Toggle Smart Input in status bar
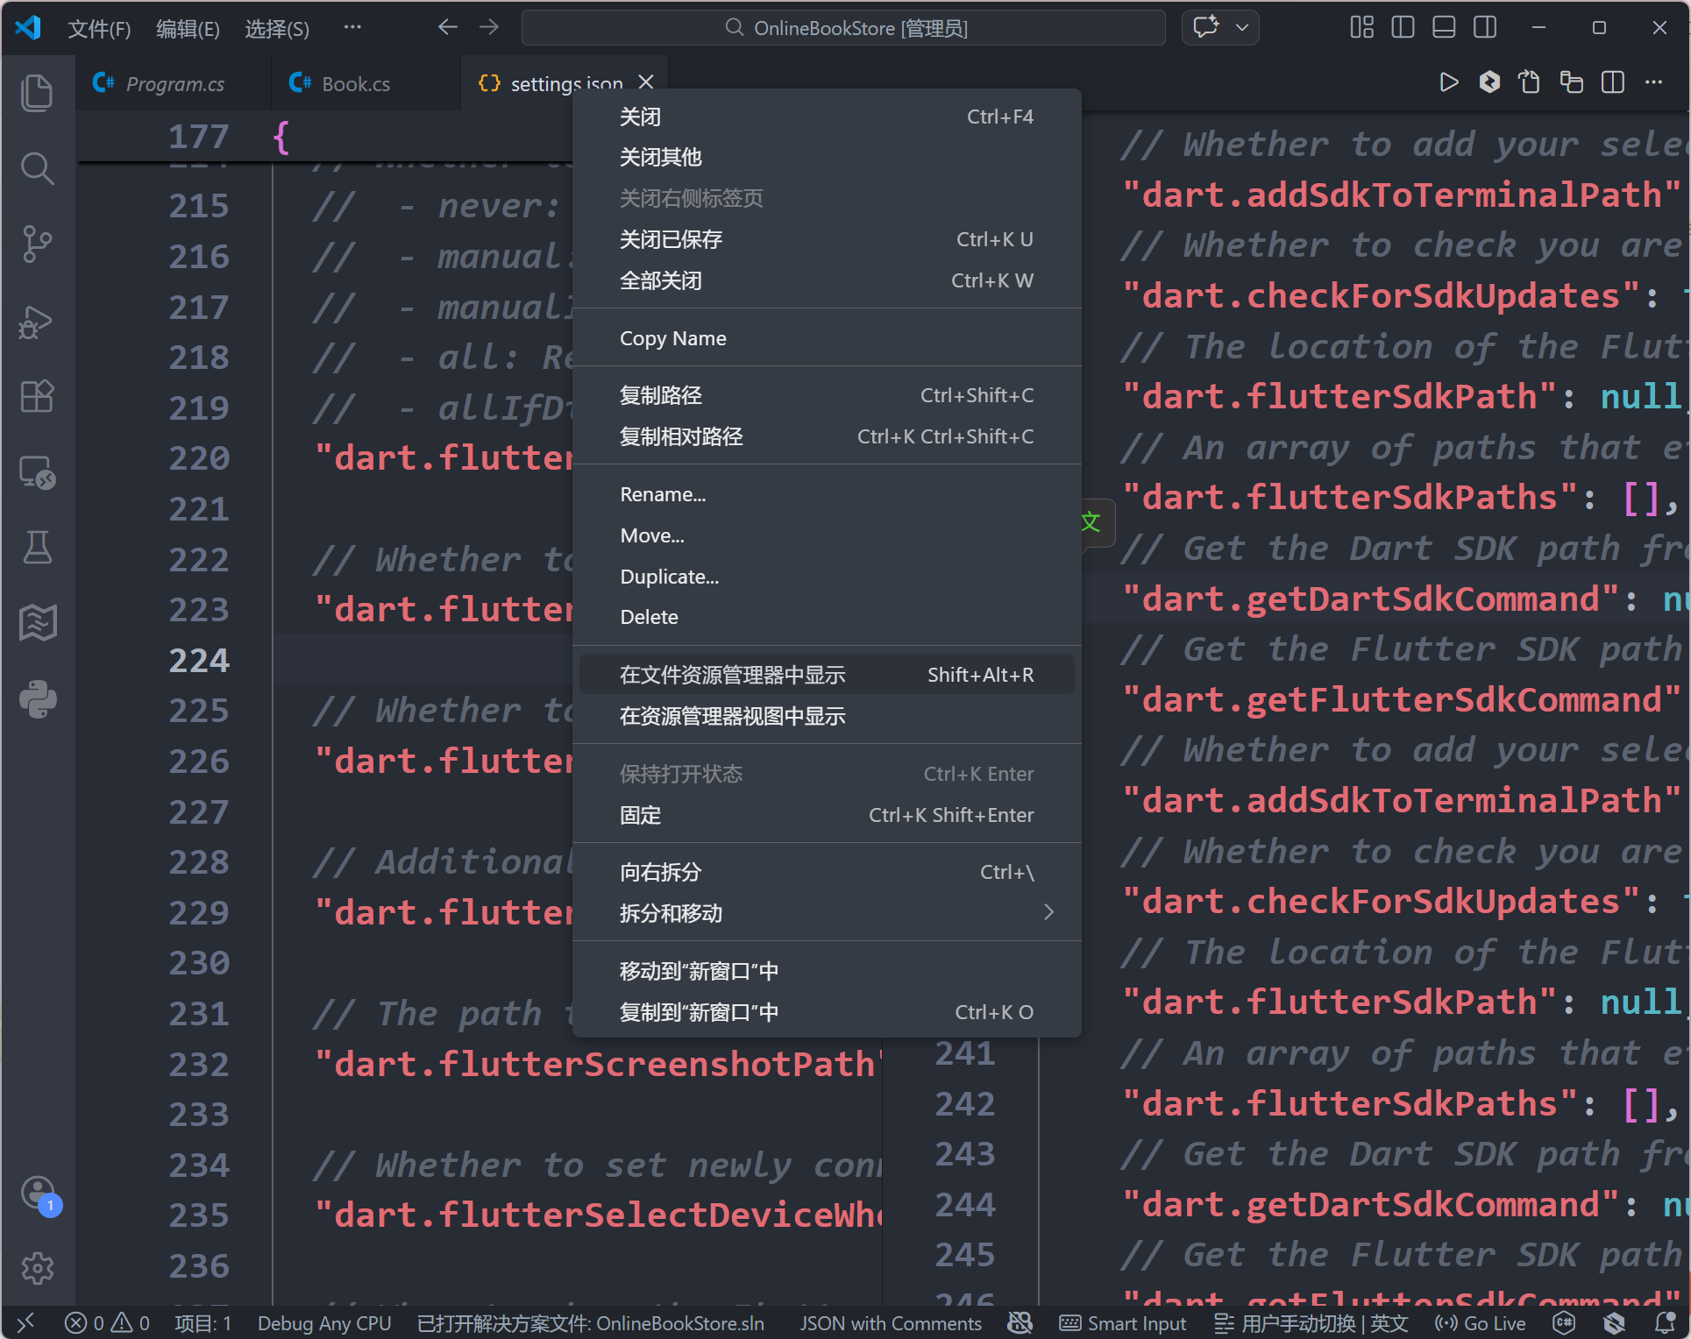The image size is (1691, 1339). coord(1122,1322)
